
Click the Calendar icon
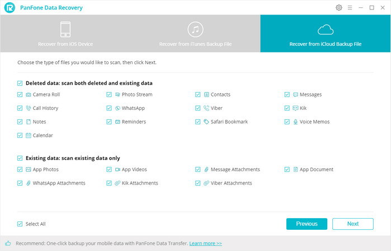coord(29,136)
